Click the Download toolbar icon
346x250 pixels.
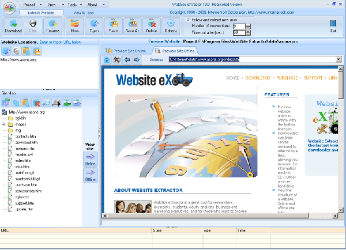[13, 26]
